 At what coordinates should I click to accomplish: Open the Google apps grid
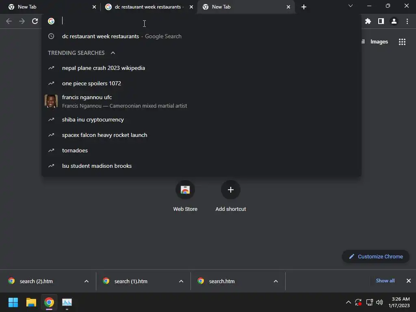coord(402,42)
